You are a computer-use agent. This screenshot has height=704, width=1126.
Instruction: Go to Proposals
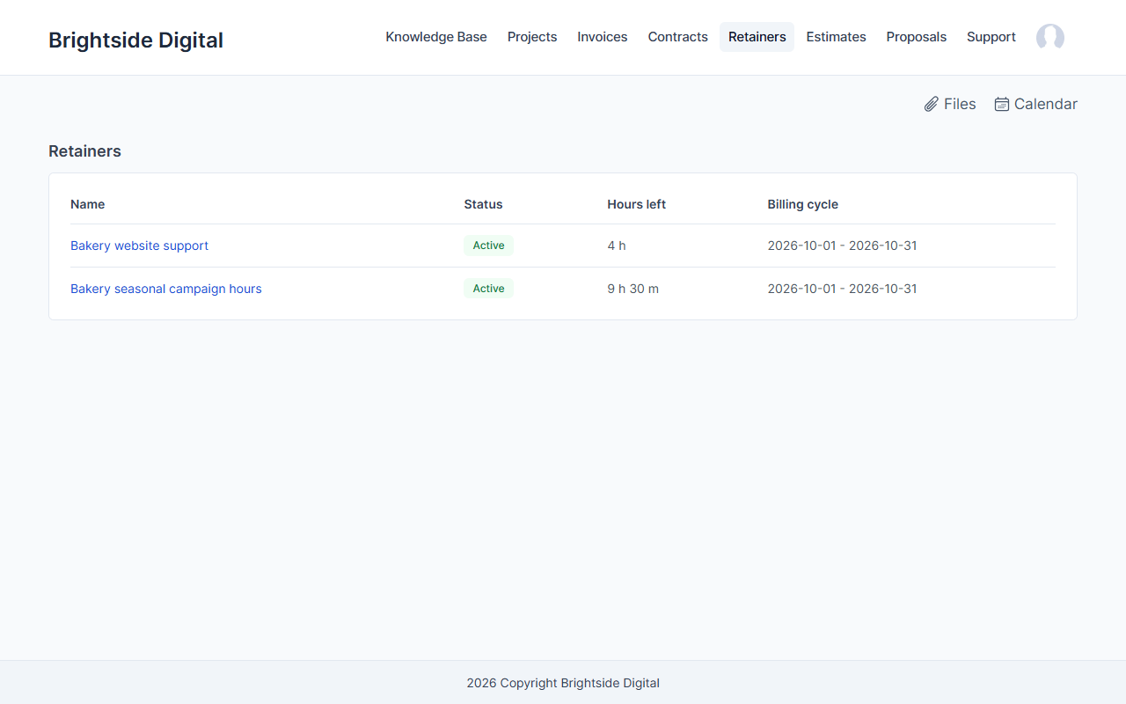click(x=917, y=37)
